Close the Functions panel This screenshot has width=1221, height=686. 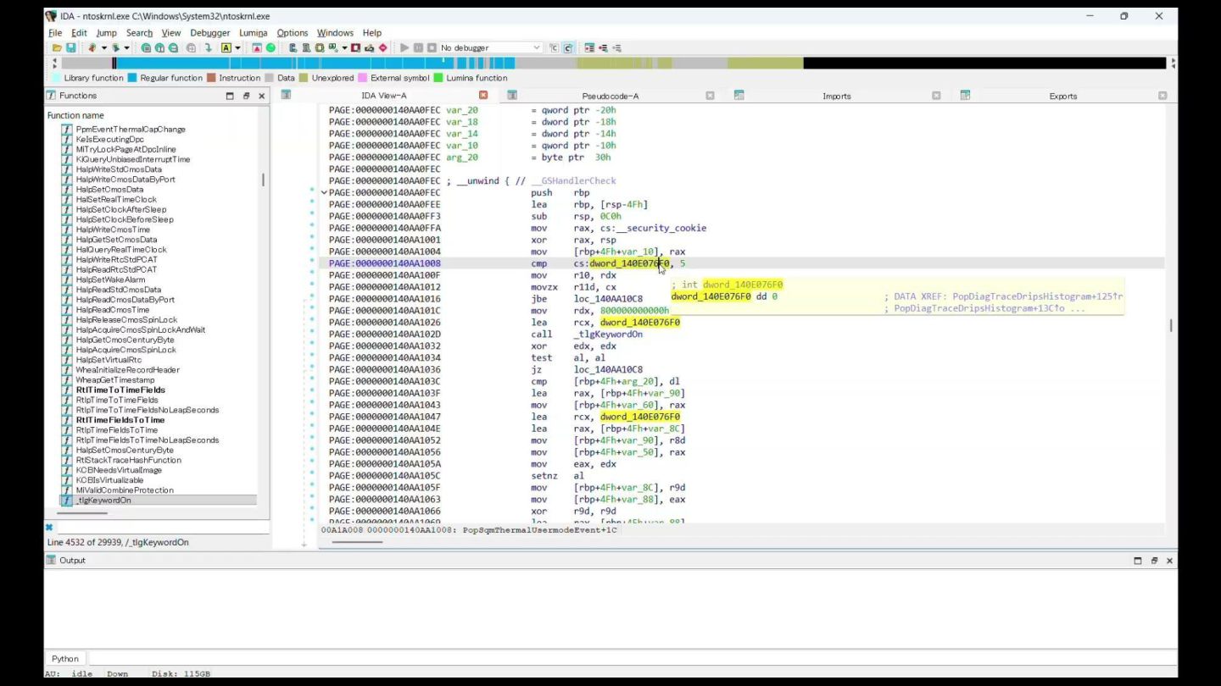click(261, 97)
